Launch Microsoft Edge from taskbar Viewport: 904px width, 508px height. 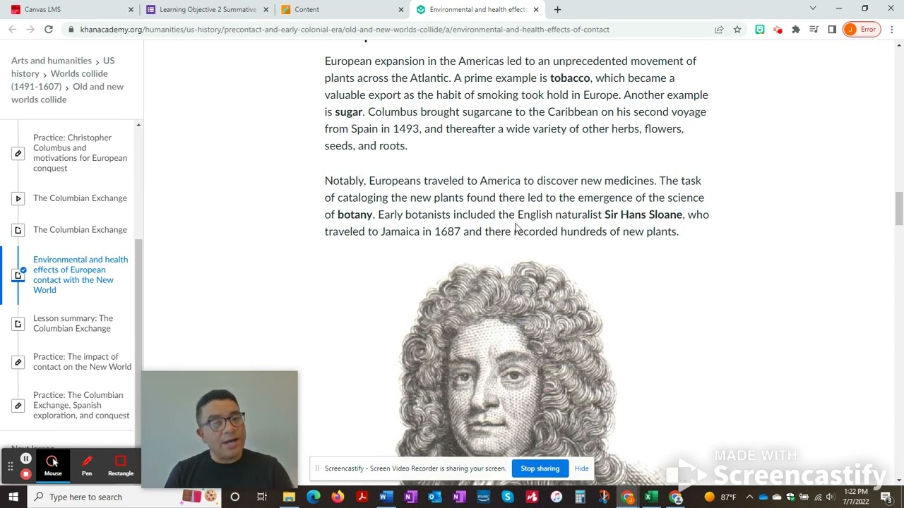pos(313,497)
